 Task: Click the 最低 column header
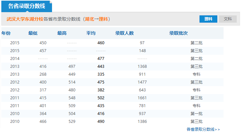33,33
